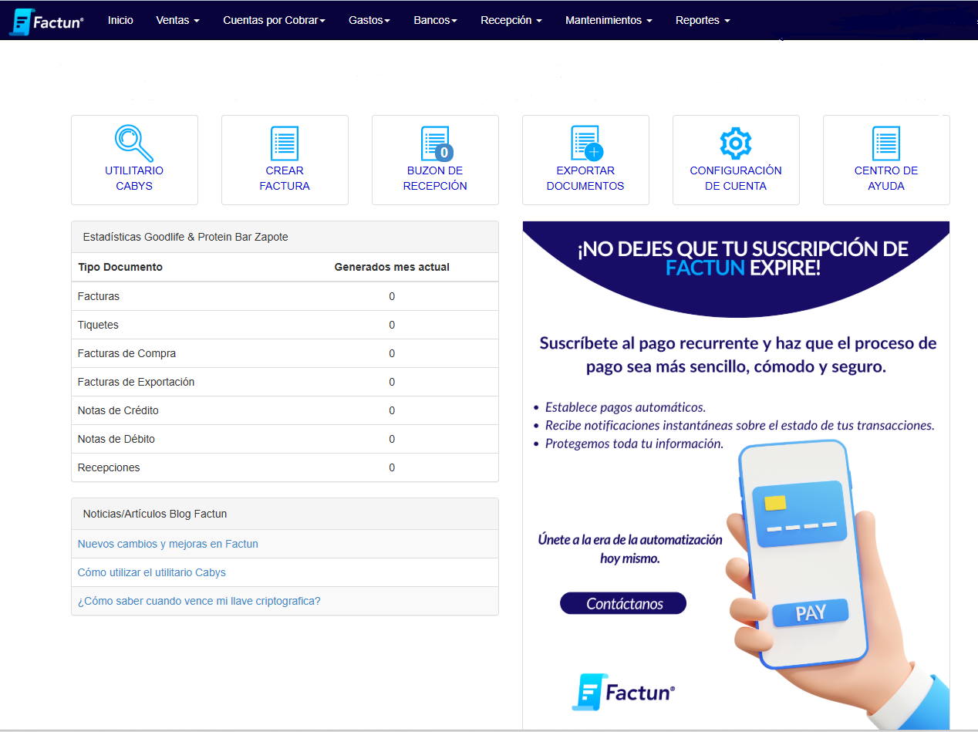Image resolution: width=978 pixels, height=732 pixels.
Task: Click the 'Tiquetes' row label
Action: [98, 325]
